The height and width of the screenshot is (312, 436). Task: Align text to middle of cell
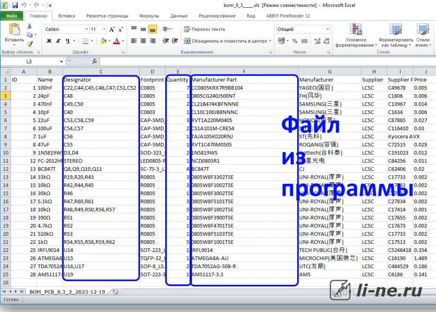pos(143,29)
